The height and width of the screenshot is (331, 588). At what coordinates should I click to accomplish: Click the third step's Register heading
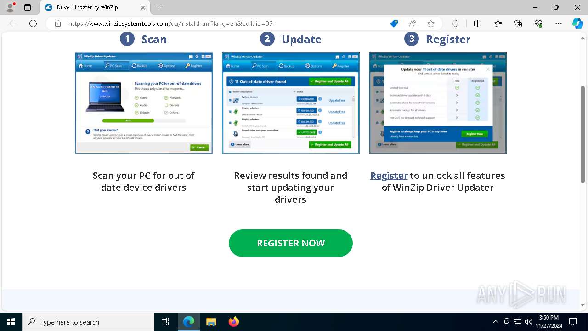click(448, 40)
